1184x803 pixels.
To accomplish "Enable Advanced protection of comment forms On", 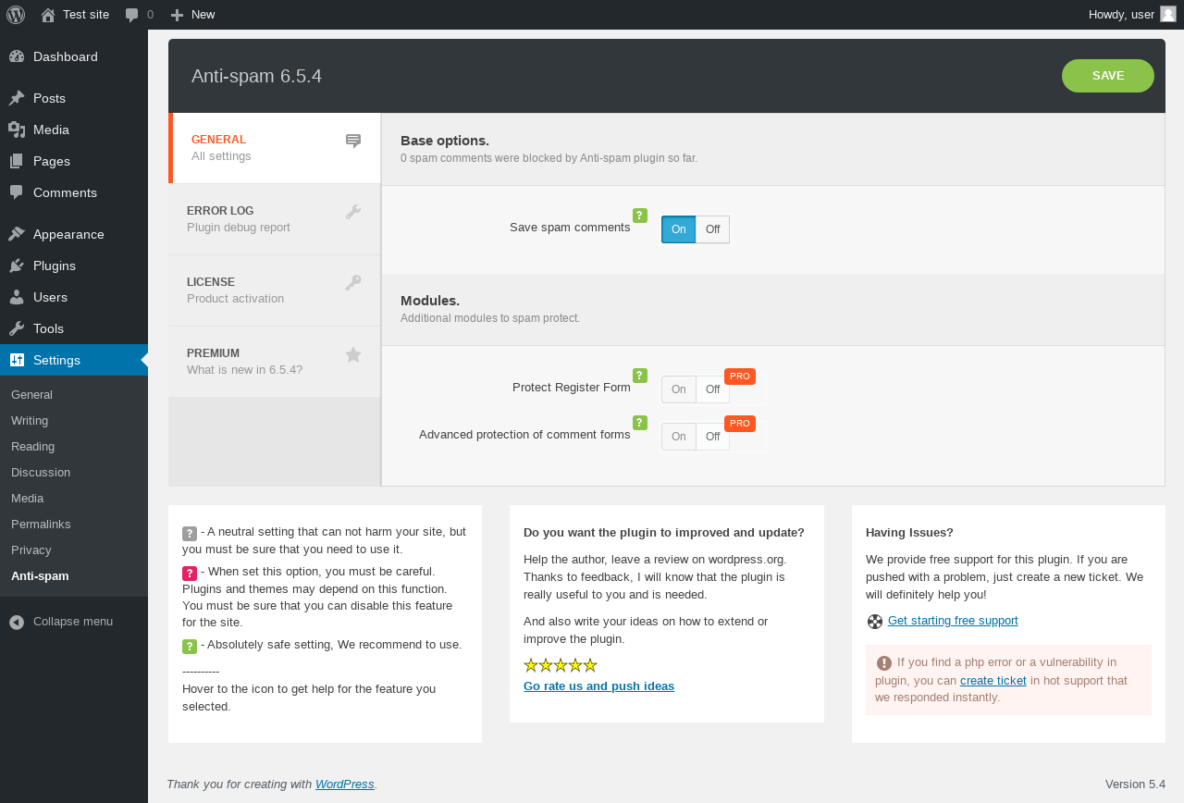I will [679, 437].
